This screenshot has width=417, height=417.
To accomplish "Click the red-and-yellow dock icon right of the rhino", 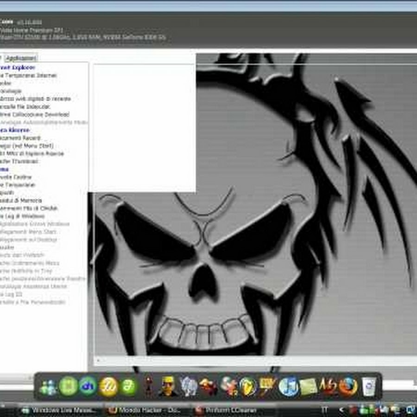I will 208,387.
